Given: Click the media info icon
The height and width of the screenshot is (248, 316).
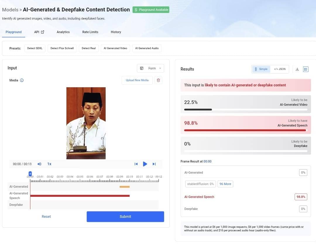Looking at the screenshot, I should [22, 80].
